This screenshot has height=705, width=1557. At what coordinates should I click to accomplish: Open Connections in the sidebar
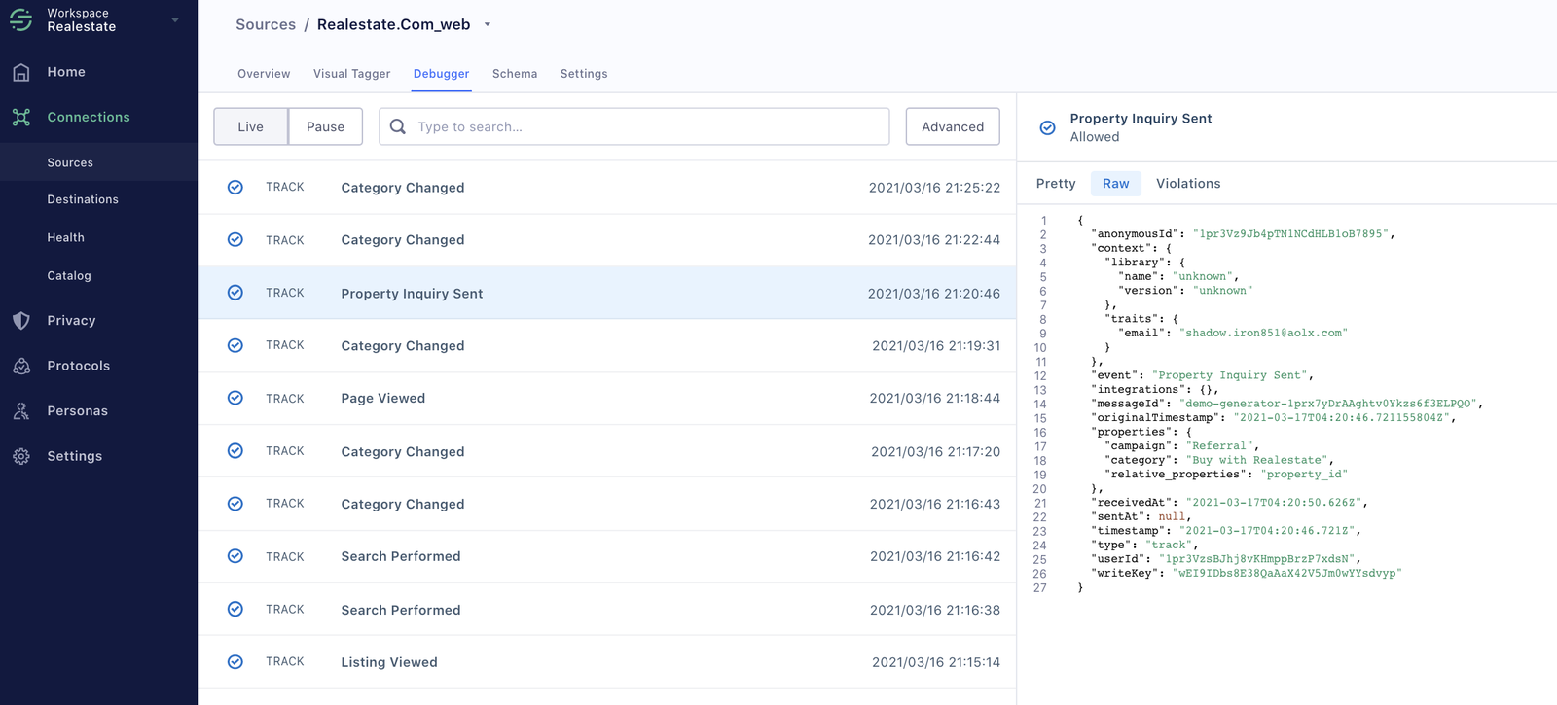point(89,118)
